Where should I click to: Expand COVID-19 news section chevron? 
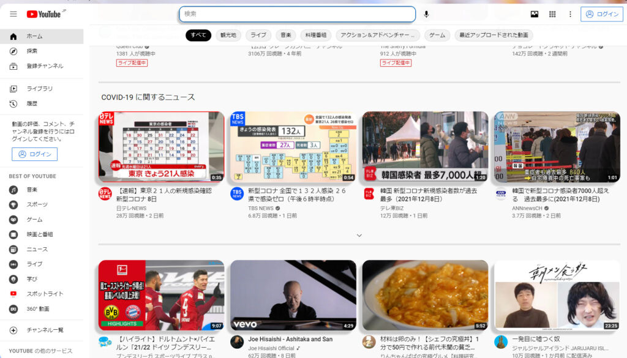pos(359,236)
